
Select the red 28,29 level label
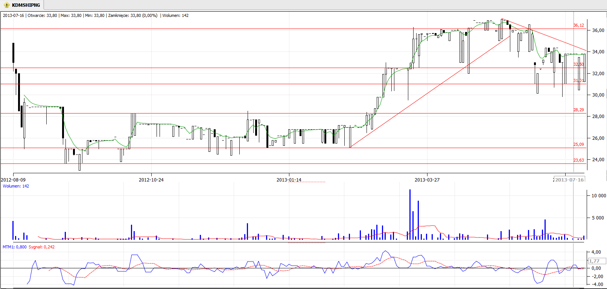pyautogui.click(x=579, y=110)
